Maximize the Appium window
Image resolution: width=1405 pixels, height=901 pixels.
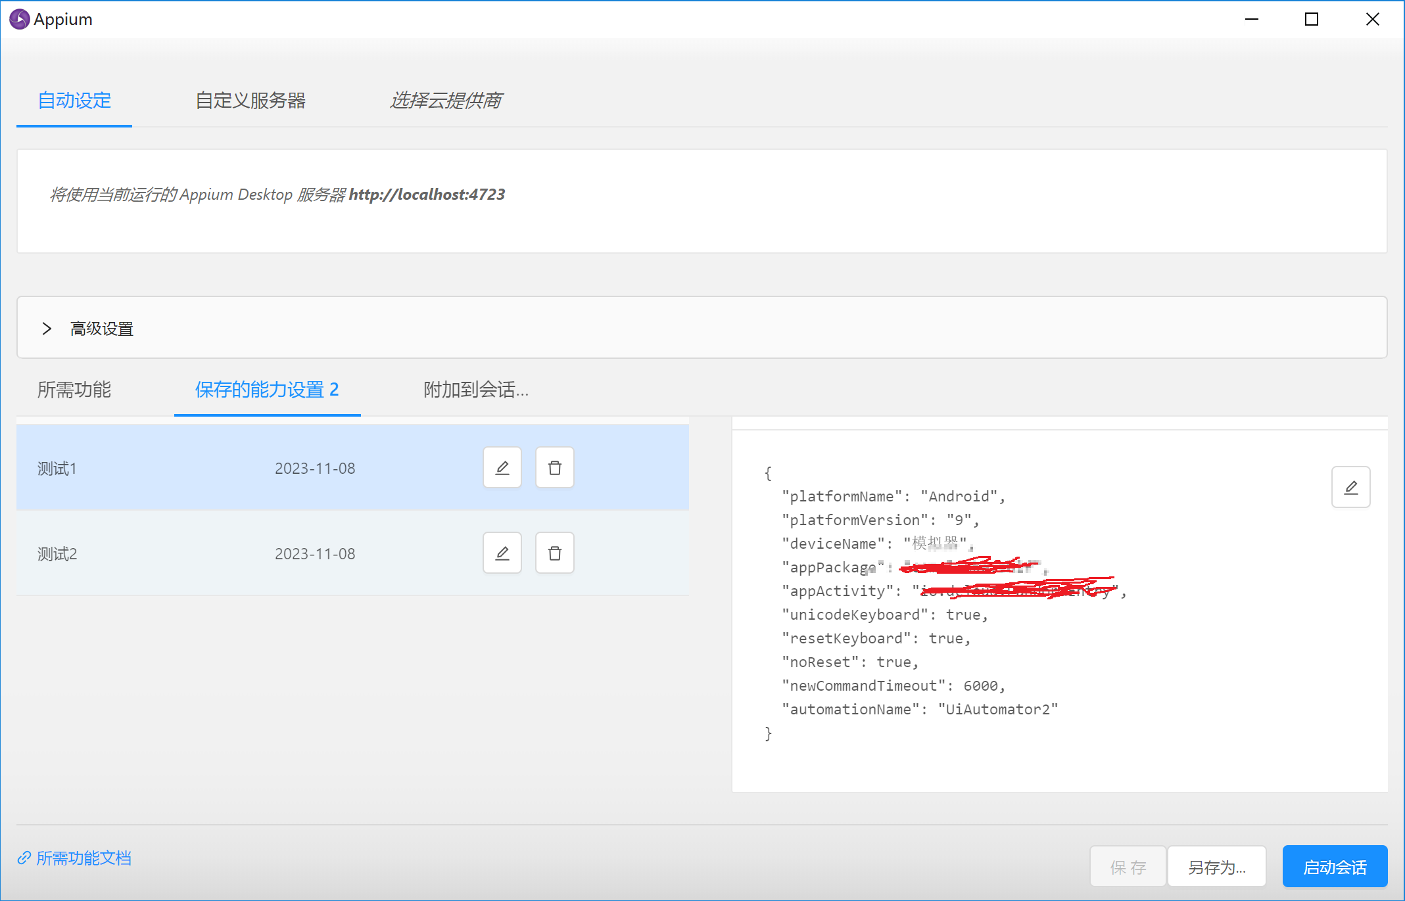[1312, 19]
